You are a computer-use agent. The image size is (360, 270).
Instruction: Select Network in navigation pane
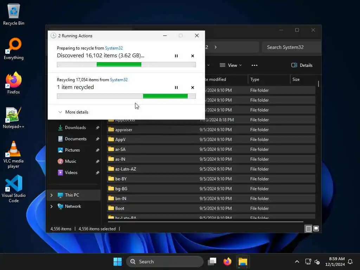pos(73,206)
